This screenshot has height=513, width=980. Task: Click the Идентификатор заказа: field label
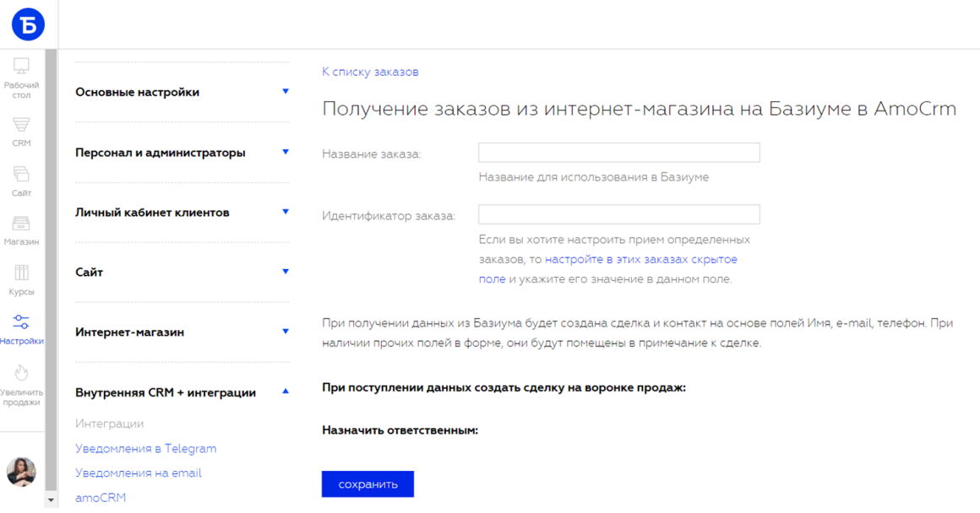coord(389,216)
